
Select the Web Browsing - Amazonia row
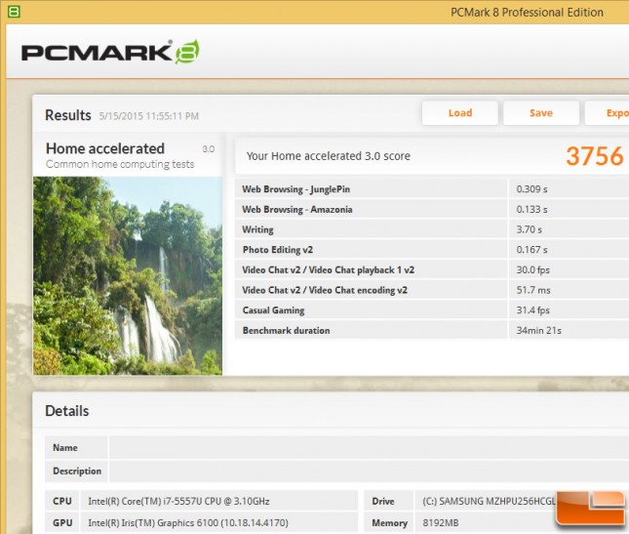point(432,209)
